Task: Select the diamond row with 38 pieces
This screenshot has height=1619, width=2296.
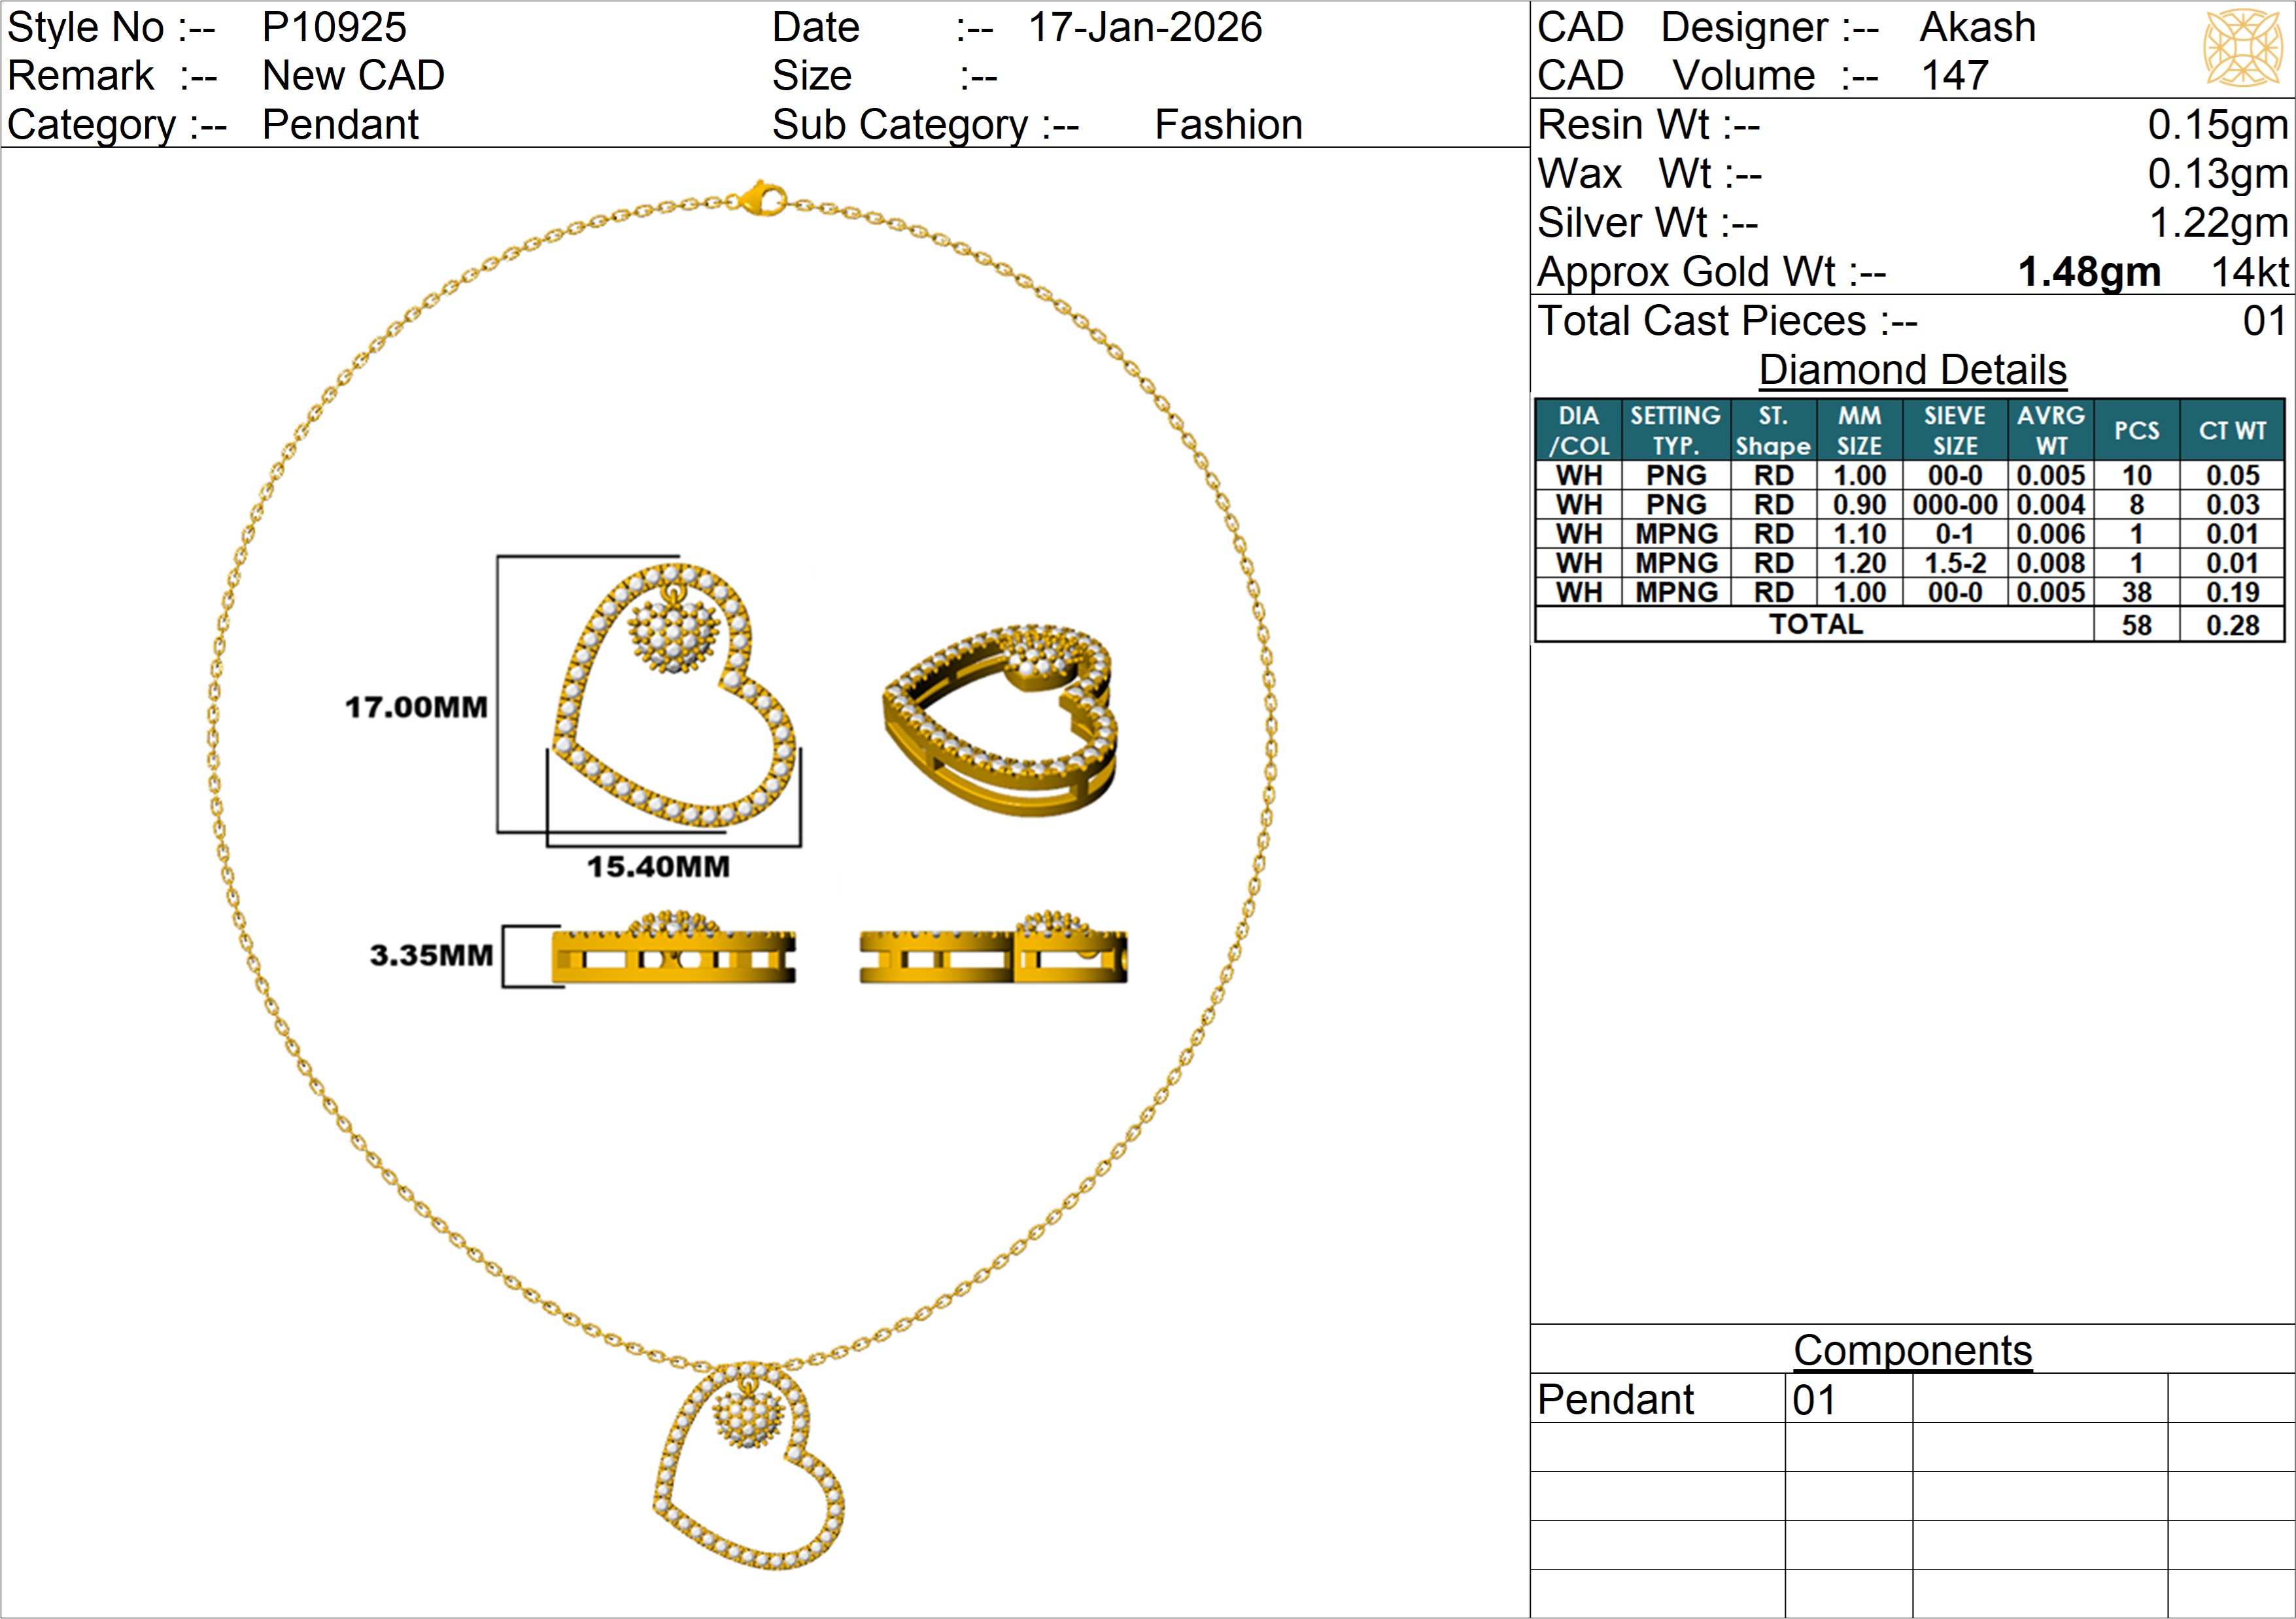Action: tap(1909, 593)
